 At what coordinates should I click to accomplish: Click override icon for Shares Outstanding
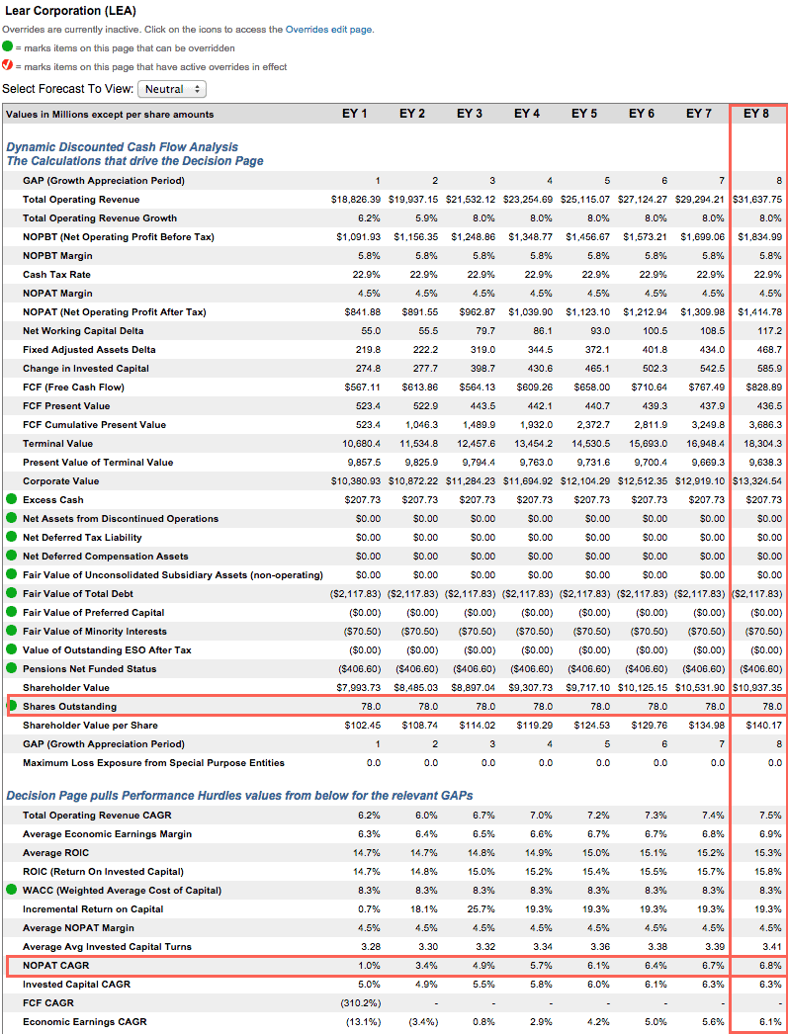tap(12, 706)
